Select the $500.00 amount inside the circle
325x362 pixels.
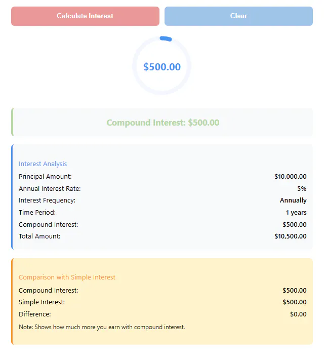(162, 67)
